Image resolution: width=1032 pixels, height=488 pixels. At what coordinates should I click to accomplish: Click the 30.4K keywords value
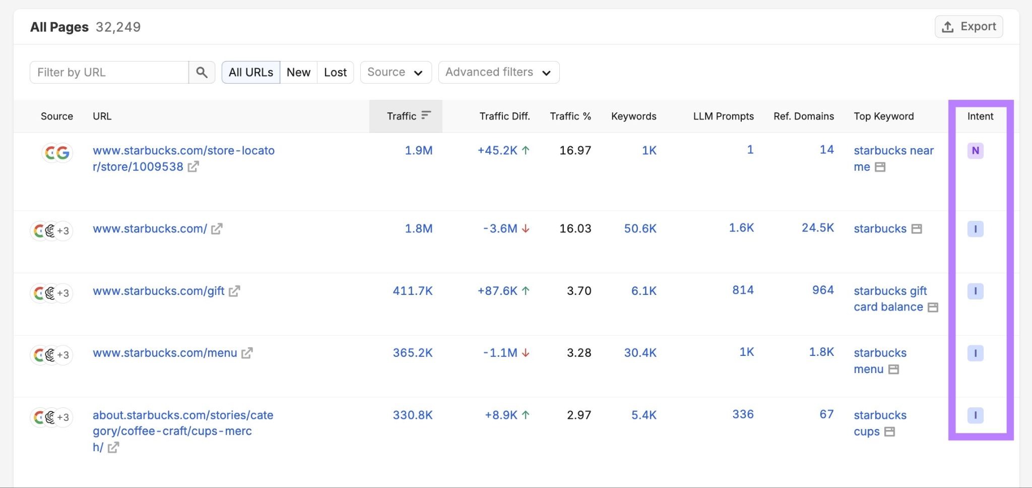pyautogui.click(x=640, y=353)
